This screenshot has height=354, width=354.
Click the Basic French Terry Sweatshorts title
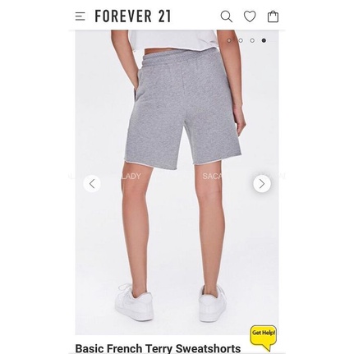[x=158, y=348]
